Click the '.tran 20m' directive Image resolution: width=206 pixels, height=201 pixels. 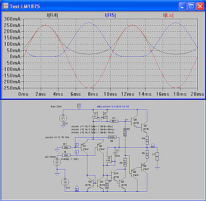pos(56,106)
